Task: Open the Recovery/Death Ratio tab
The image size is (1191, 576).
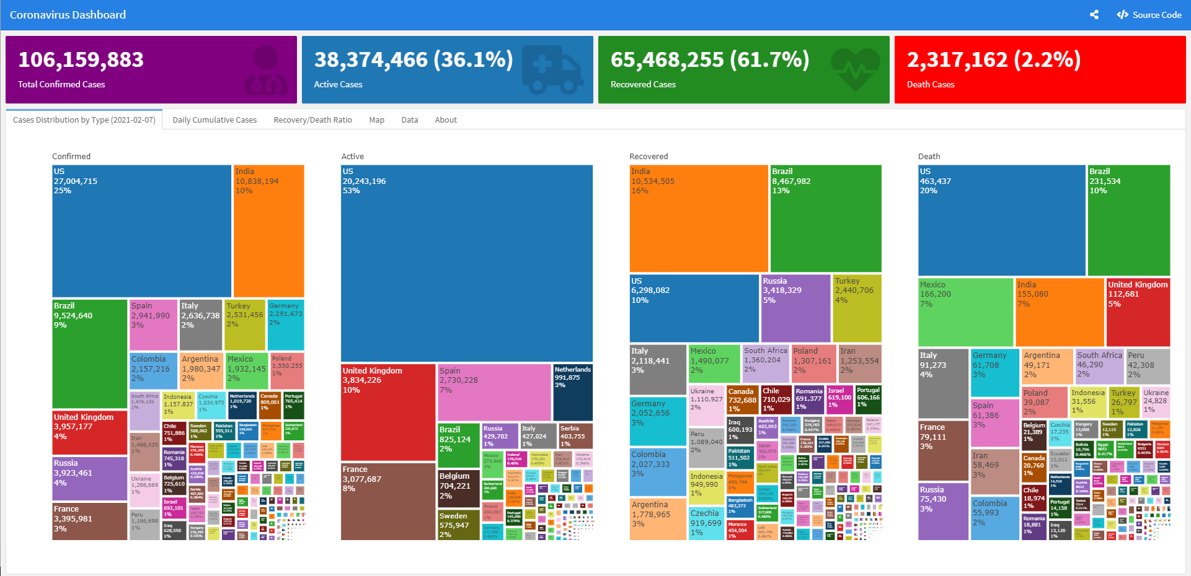Action: click(312, 120)
